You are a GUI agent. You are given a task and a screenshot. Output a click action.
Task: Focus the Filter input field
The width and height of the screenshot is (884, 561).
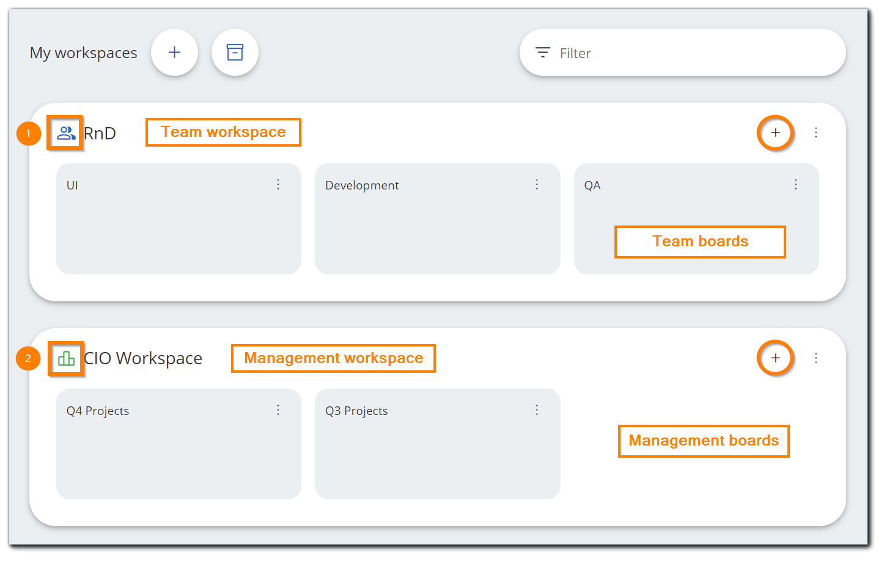click(x=682, y=53)
